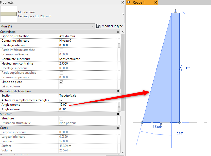This screenshot has height=156, width=211.
Task: Open the wall type selector dropdown
Action: (123, 14)
